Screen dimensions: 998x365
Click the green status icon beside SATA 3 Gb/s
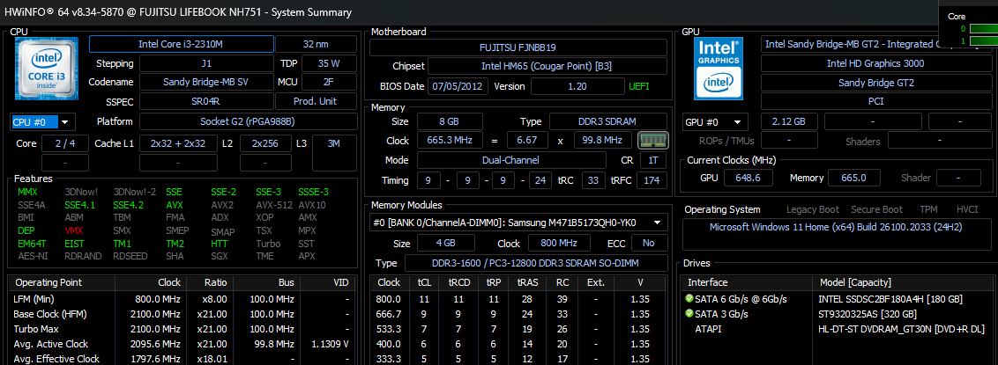689,313
